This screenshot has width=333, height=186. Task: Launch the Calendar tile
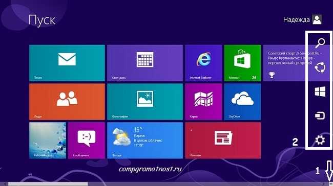pyautogui.click(x=145, y=63)
